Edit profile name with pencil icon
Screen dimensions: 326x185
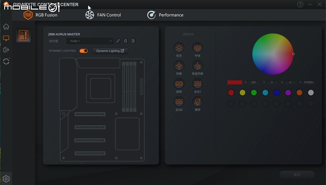click(x=118, y=41)
